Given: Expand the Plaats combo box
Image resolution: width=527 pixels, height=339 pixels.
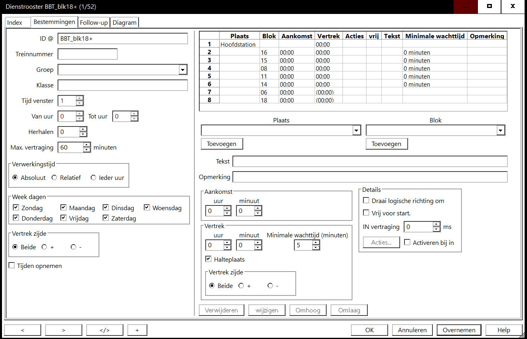Looking at the screenshot, I should pos(356,130).
